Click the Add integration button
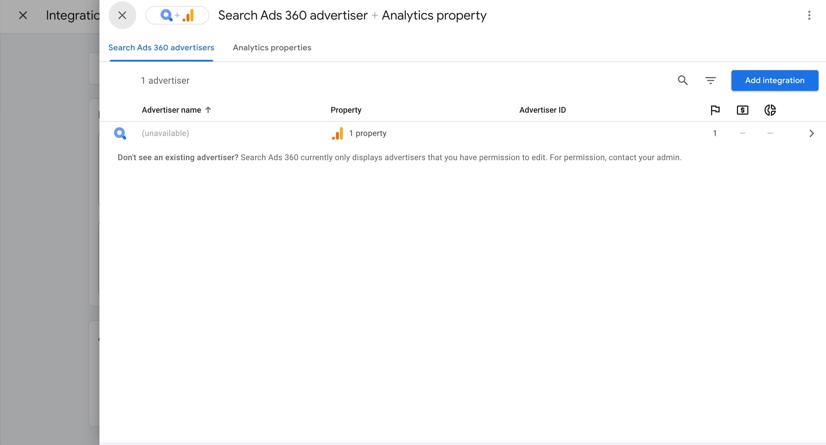 click(x=774, y=80)
